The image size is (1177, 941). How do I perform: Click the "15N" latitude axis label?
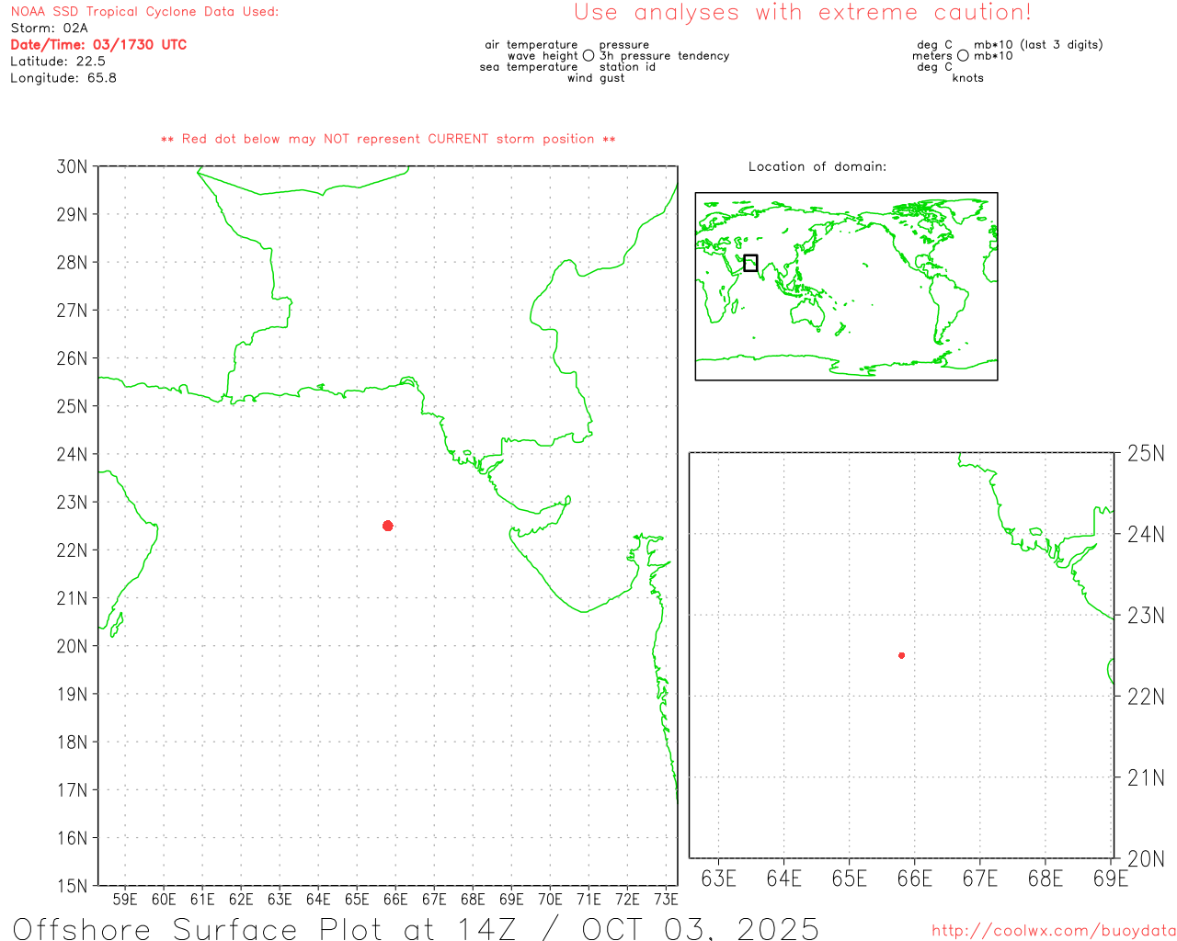click(73, 886)
